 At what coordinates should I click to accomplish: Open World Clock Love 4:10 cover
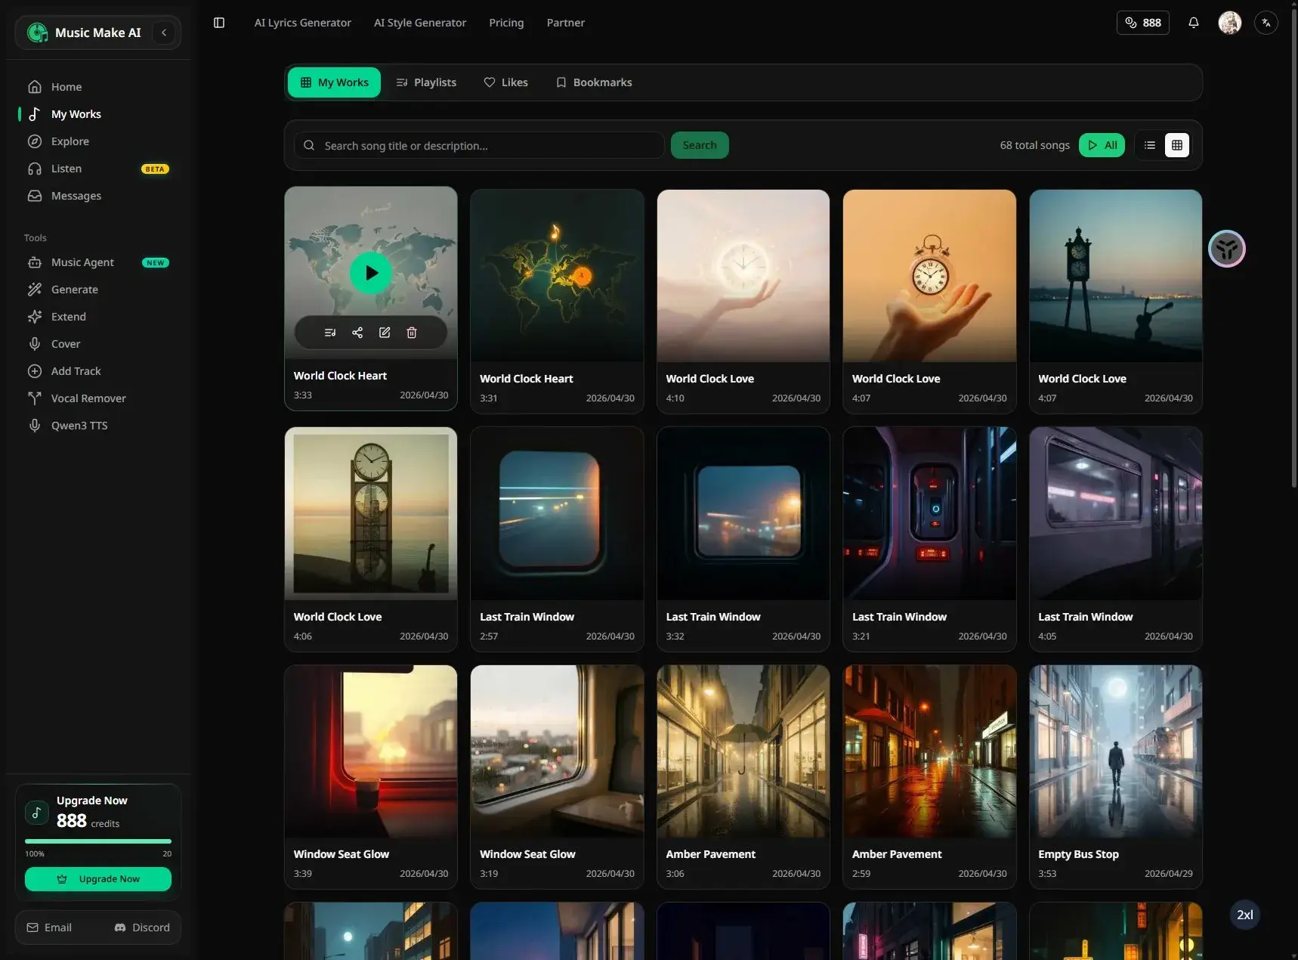coord(743,276)
